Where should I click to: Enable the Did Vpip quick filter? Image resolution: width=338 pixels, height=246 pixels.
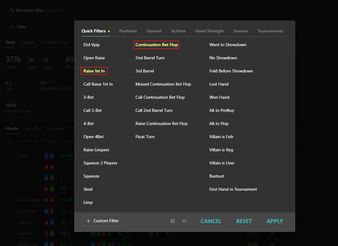point(92,45)
